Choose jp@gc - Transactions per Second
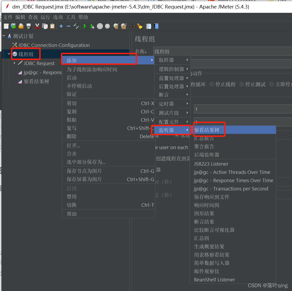Screen dimensions: 292x291 [x=233, y=189]
